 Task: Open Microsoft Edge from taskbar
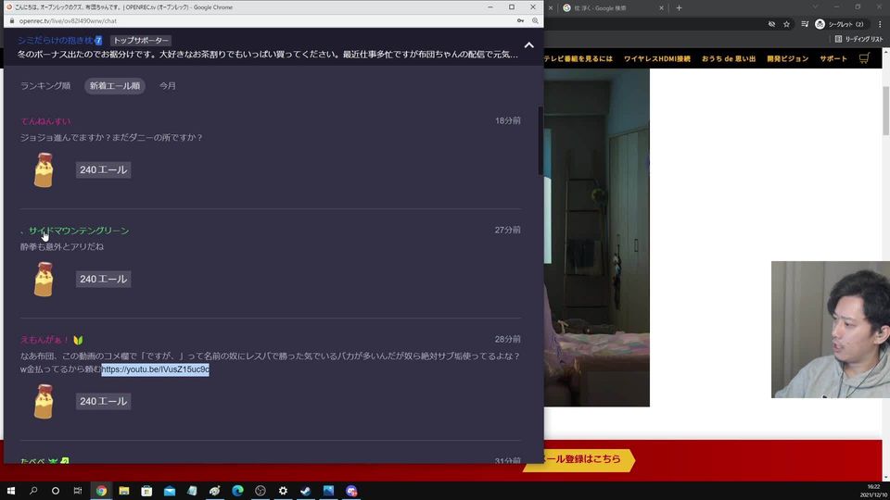coord(237,491)
